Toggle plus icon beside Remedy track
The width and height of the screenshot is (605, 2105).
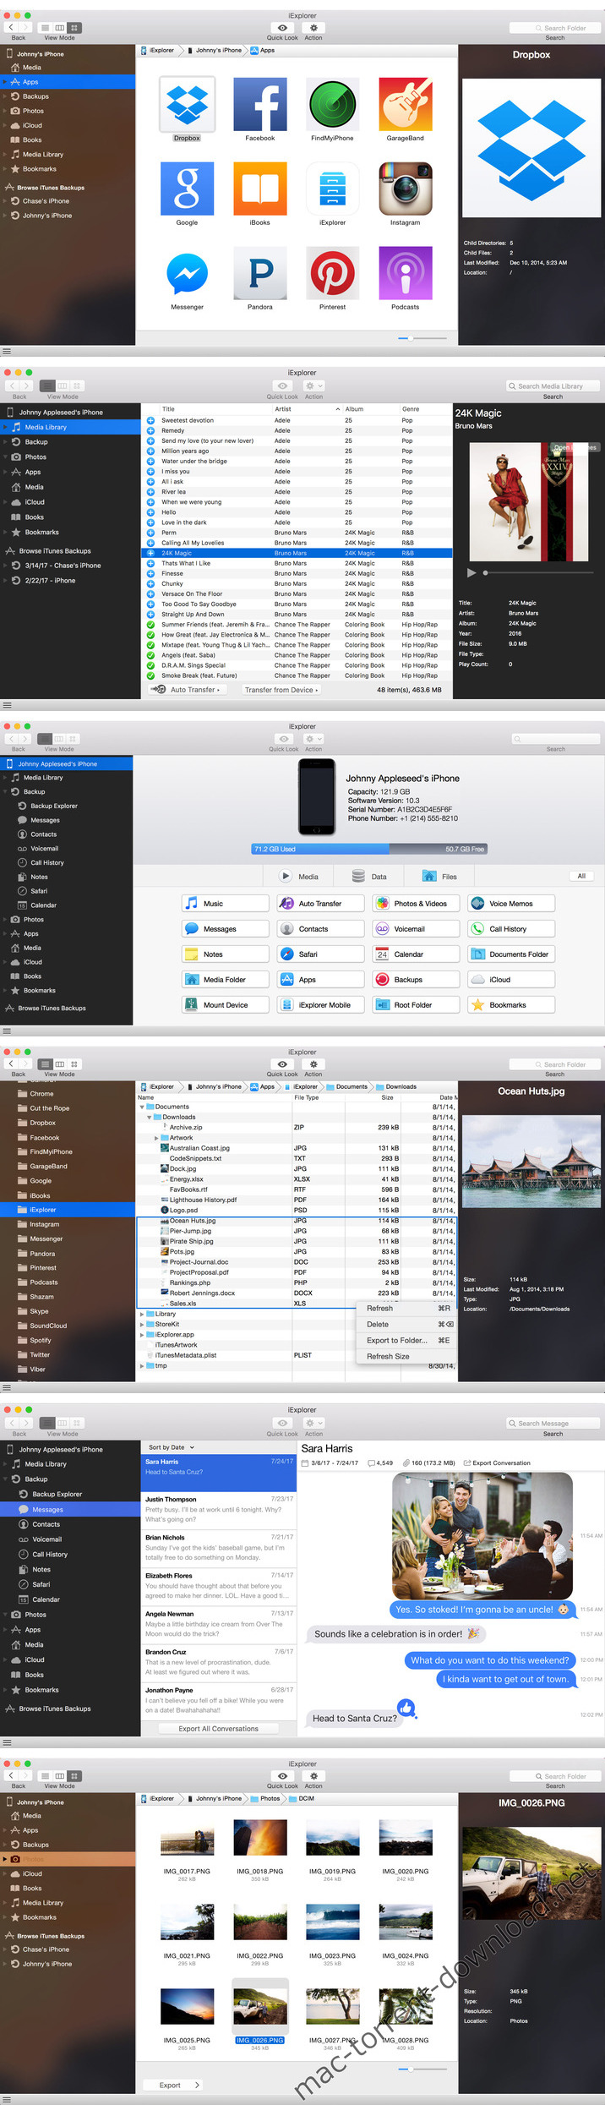150,430
